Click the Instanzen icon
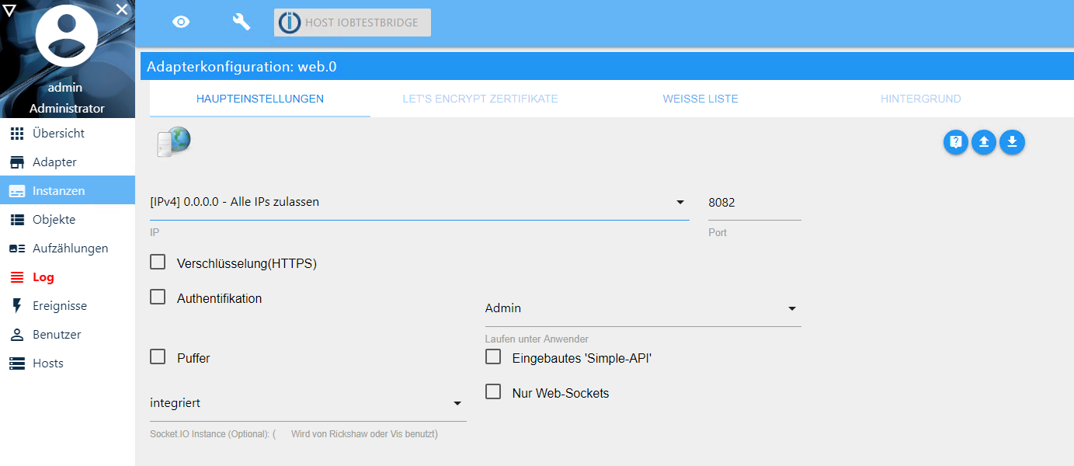Viewport: 1074px width, 466px height. click(x=17, y=191)
